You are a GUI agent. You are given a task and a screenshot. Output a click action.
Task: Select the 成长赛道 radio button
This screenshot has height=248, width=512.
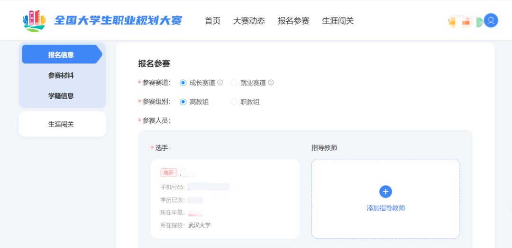(183, 83)
